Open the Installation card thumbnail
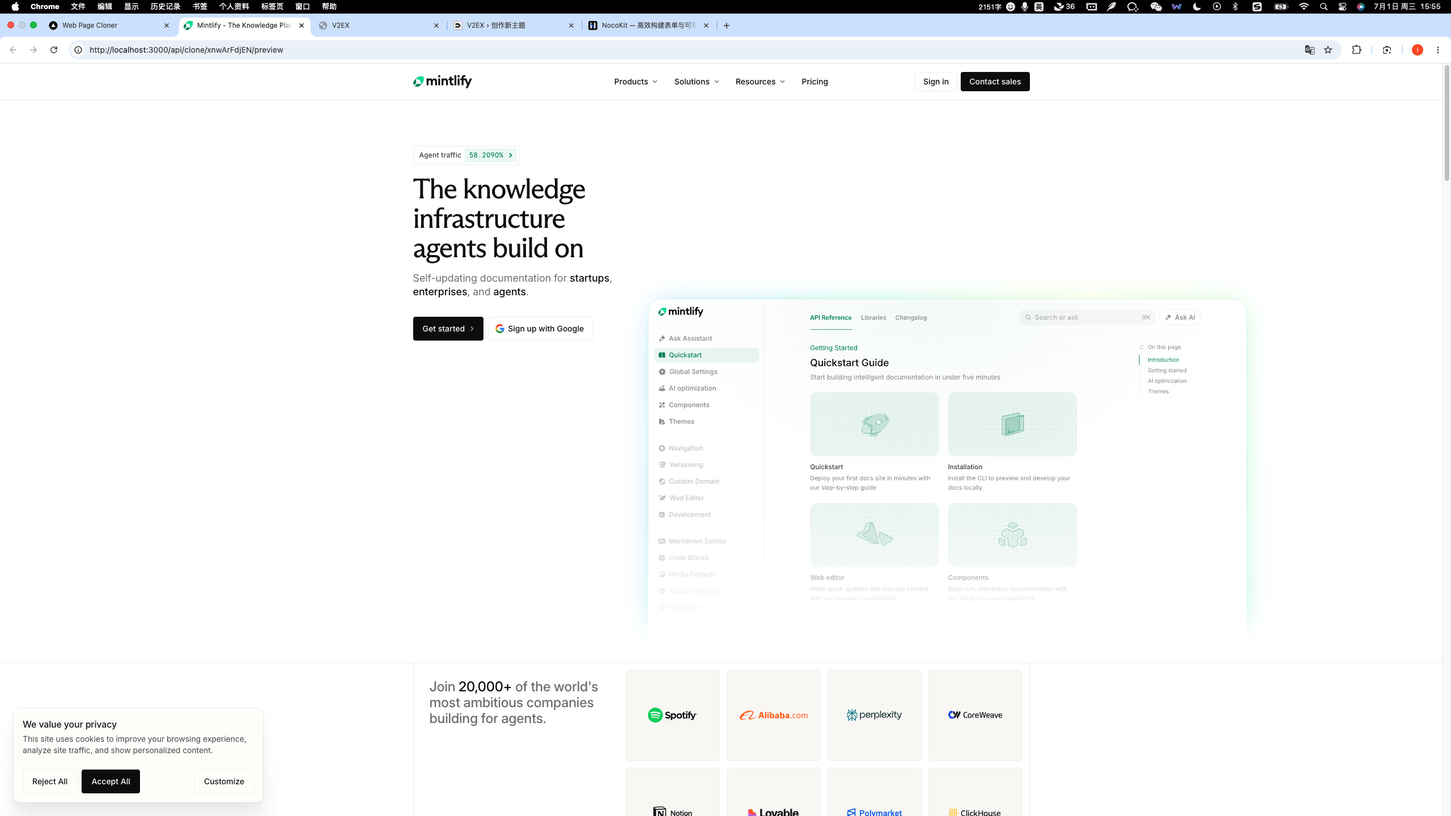The image size is (1451, 816). (1012, 424)
